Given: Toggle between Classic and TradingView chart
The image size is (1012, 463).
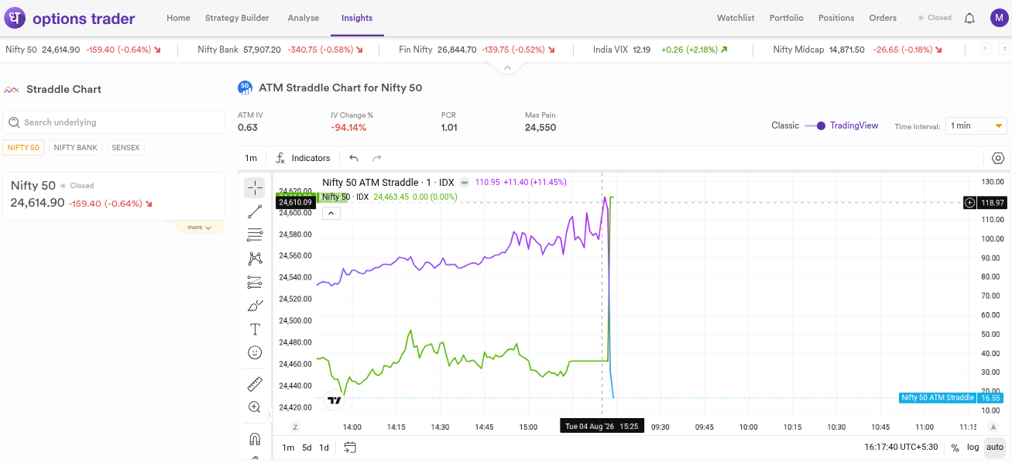Looking at the screenshot, I should coord(815,125).
